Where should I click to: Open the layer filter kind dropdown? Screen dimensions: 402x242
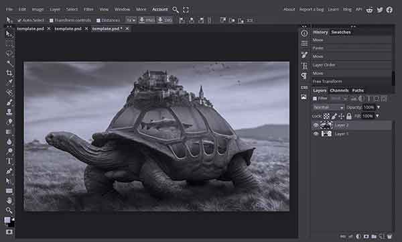click(339, 99)
